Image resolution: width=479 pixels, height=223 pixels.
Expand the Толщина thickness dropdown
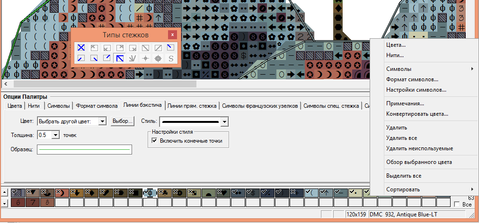(x=56, y=135)
